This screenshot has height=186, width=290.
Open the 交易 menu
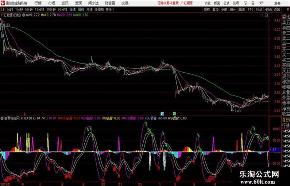tap(125, 3)
